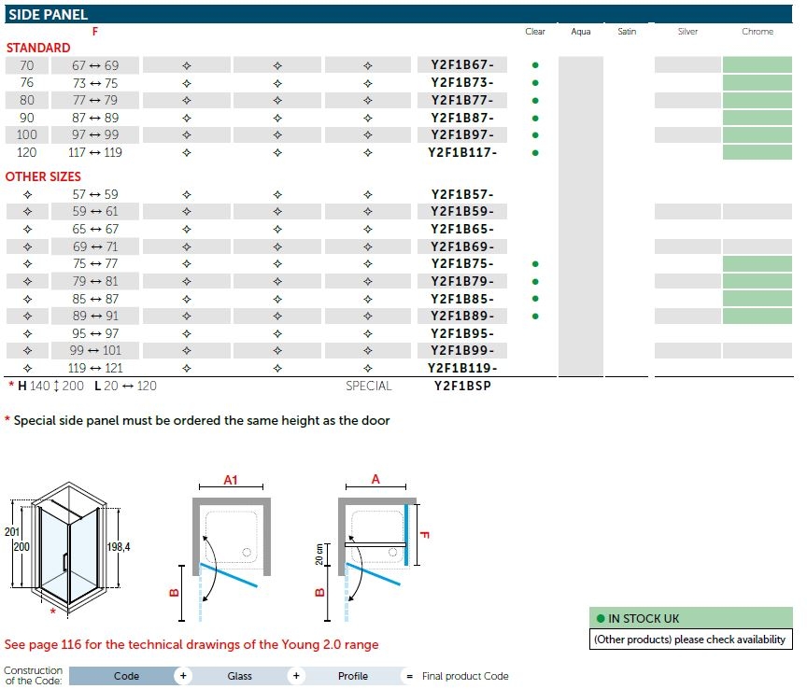Click the Code pill in code construction bar

tap(126, 676)
